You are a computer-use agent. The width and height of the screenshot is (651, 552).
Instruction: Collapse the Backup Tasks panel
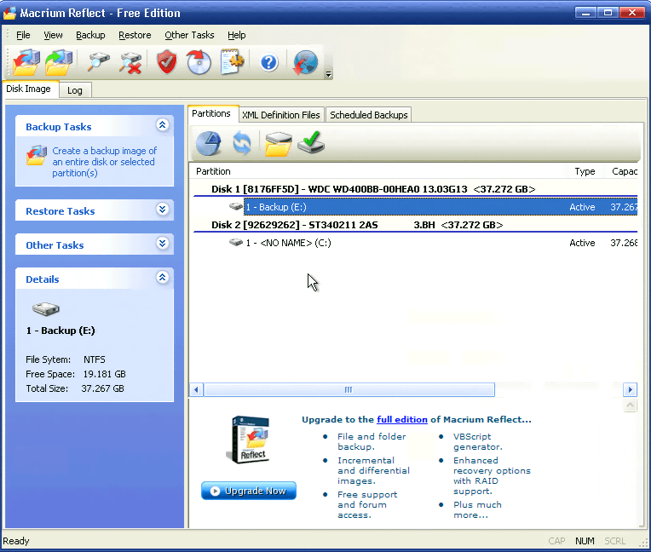(x=163, y=124)
